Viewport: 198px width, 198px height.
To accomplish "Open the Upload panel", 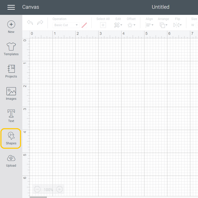I will point(11,161).
